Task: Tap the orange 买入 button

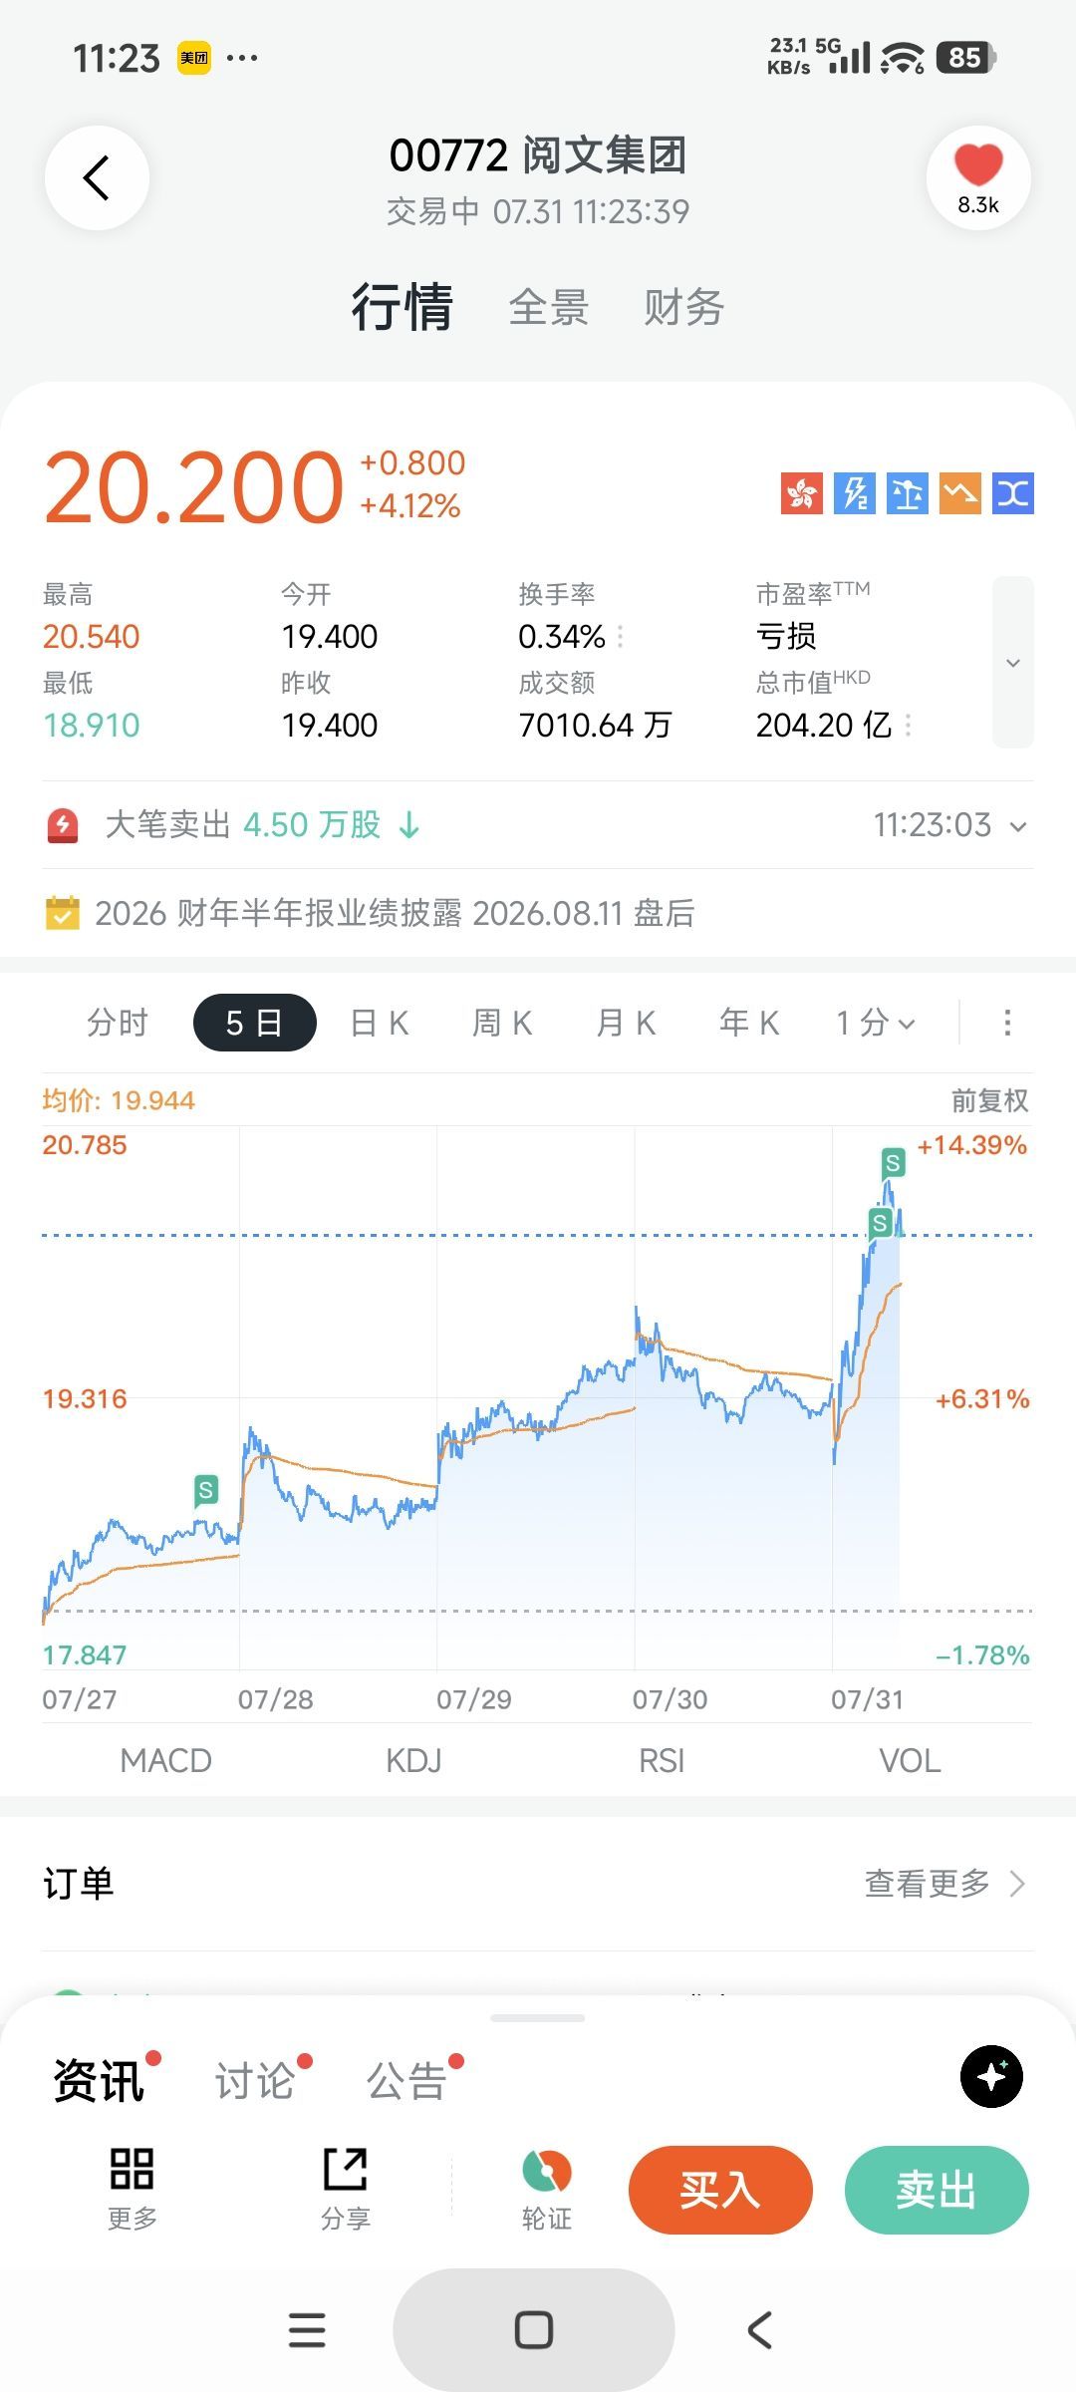Action: coord(720,2190)
